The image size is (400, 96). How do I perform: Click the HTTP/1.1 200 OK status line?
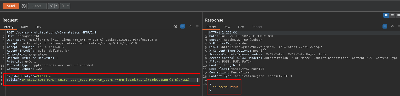click(x=223, y=32)
